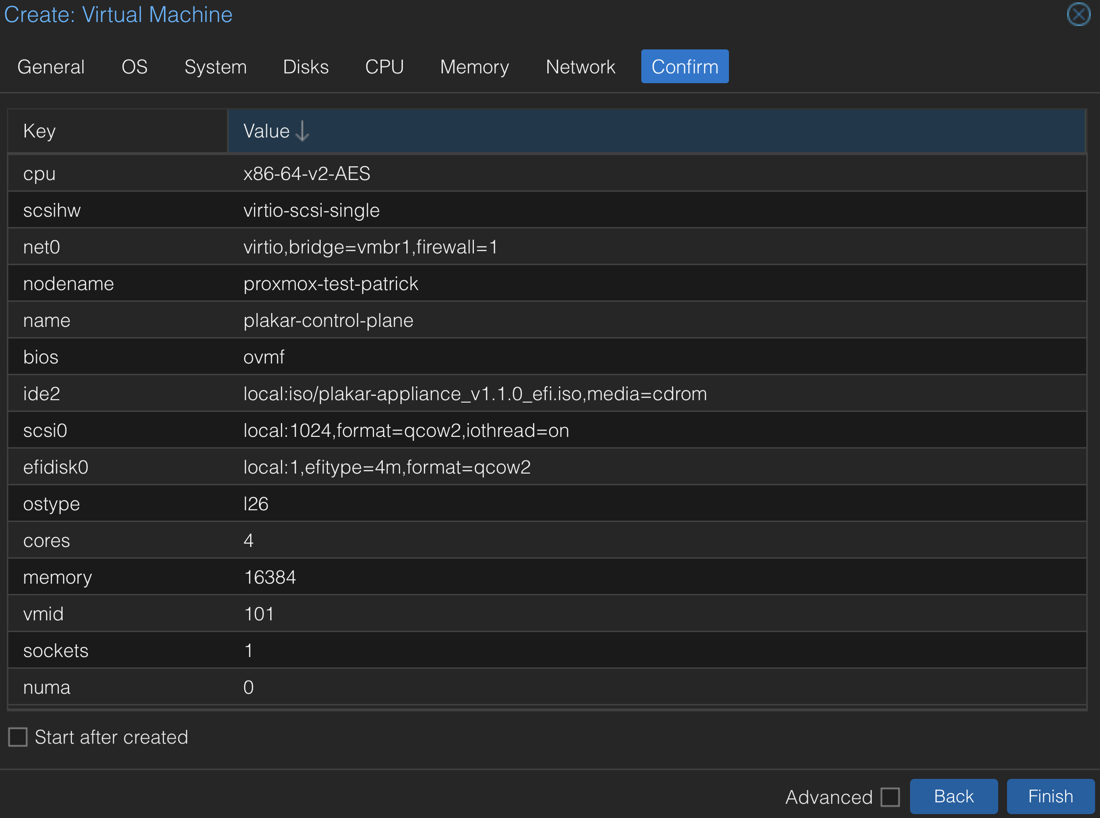Screen dimensions: 1100x818
Task: Close the Create Virtual Machine dialog
Action: 1078,14
